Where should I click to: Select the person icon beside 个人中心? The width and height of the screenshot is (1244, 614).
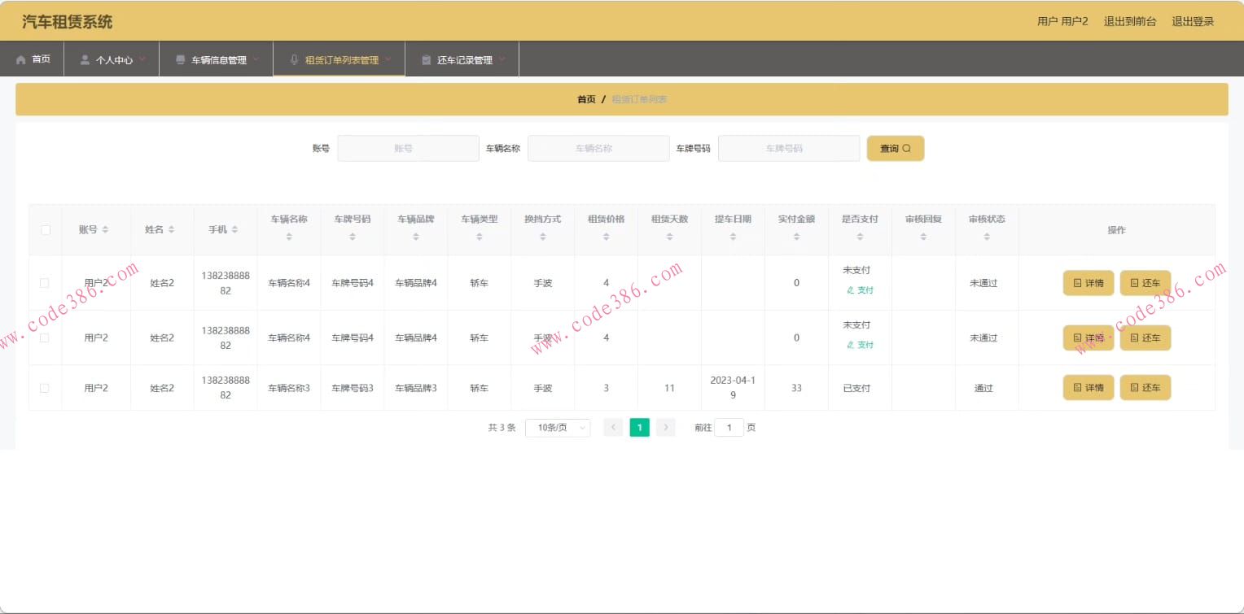[x=82, y=58]
